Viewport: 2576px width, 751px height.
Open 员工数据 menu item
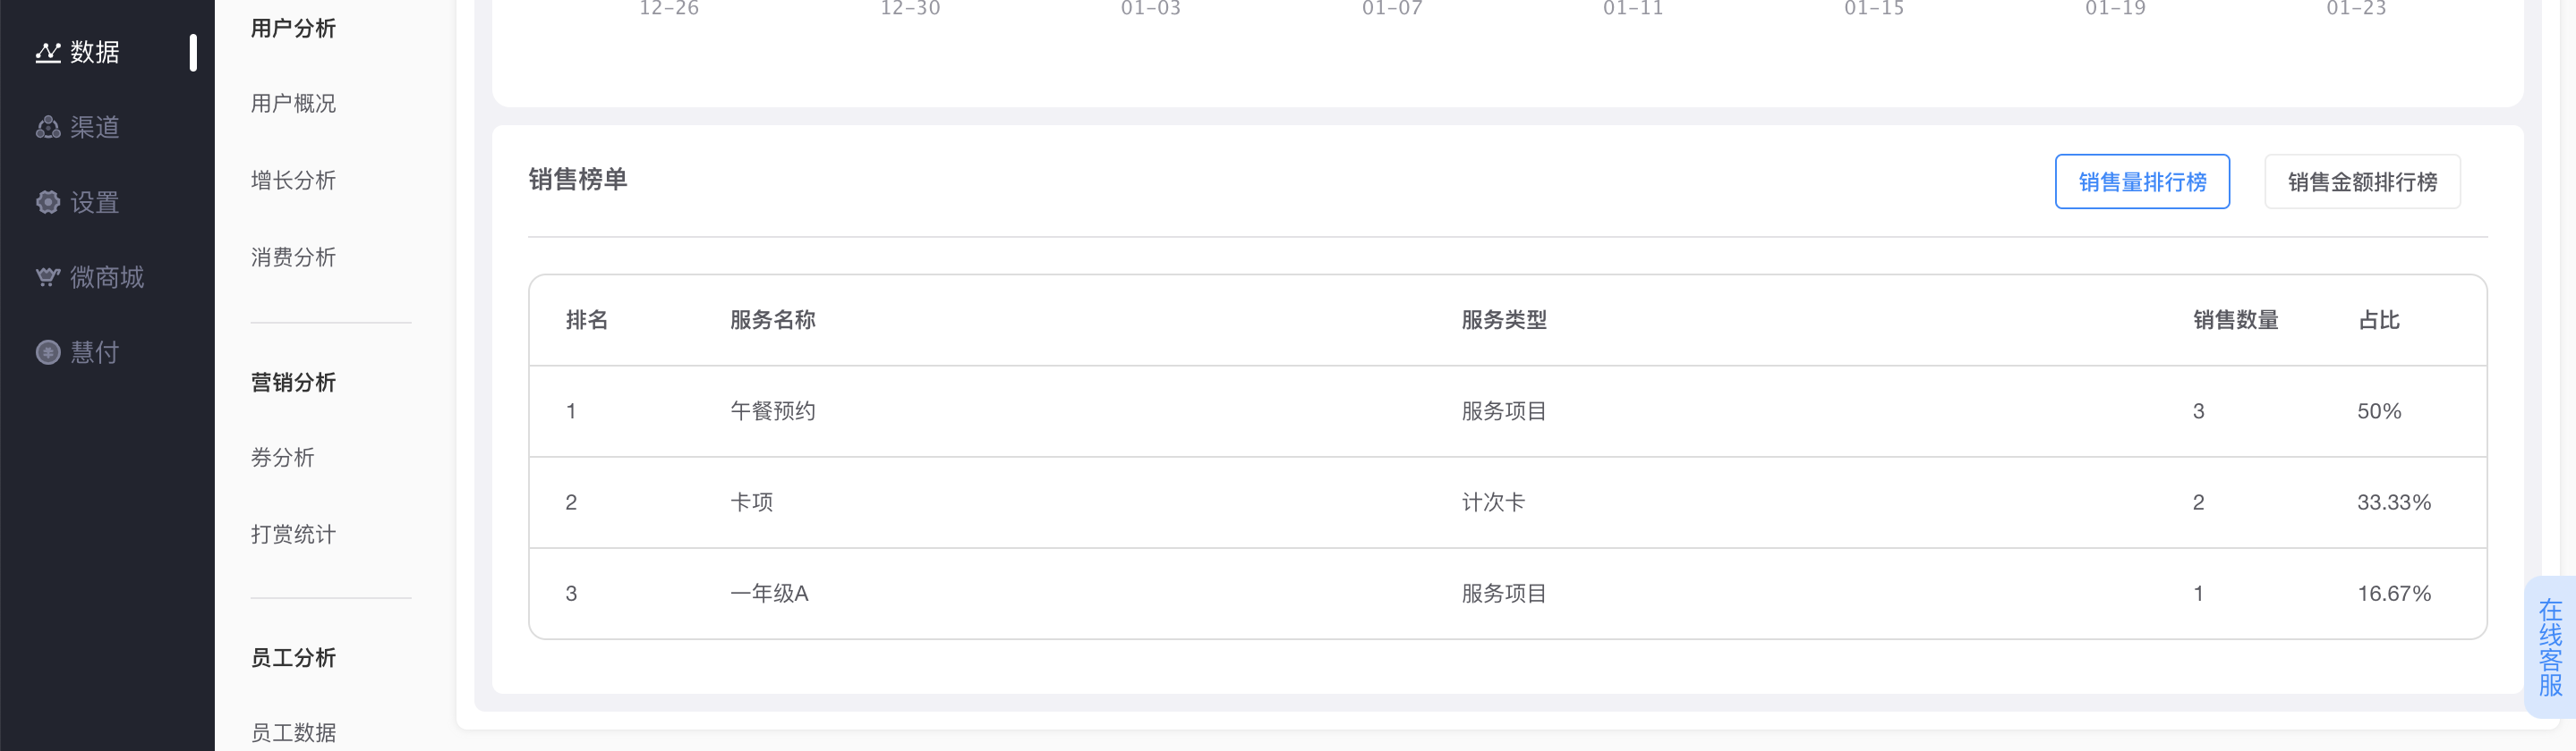[293, 732]
